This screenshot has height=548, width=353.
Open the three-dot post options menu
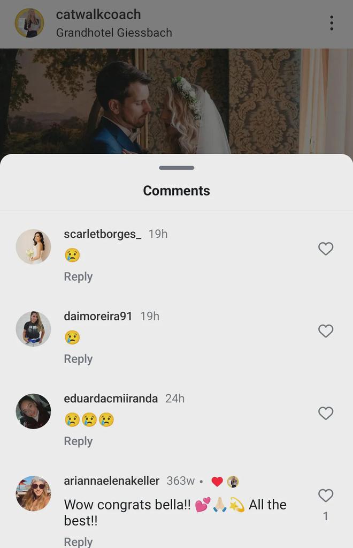coord(332,23)
